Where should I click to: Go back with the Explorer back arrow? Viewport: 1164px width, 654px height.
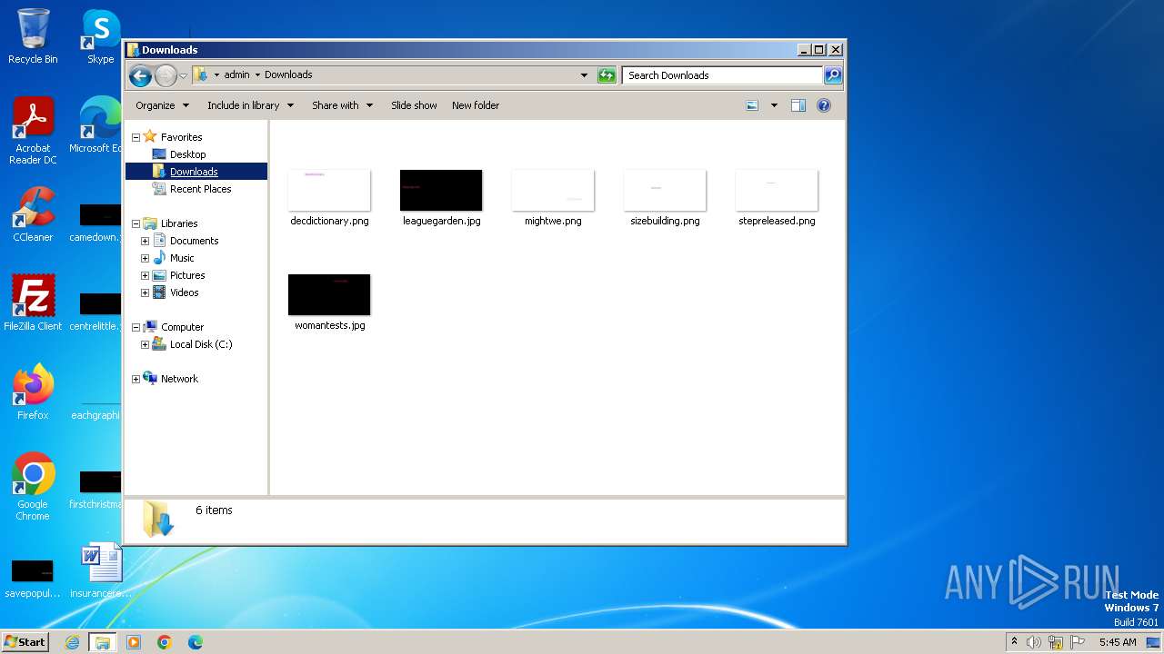140,75
